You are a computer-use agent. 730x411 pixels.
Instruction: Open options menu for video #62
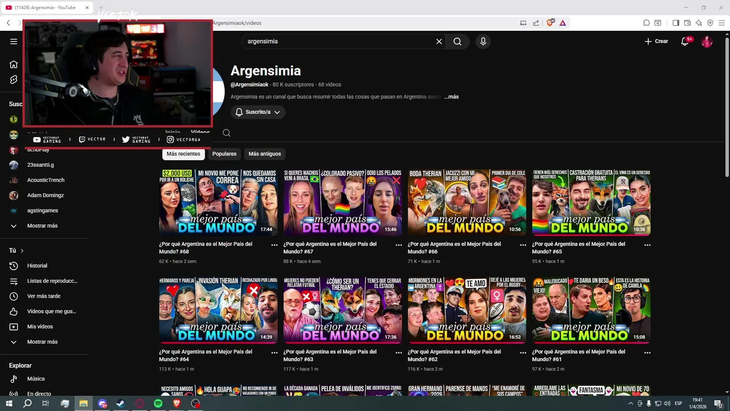pyautogui.click(x=523, y=353)
